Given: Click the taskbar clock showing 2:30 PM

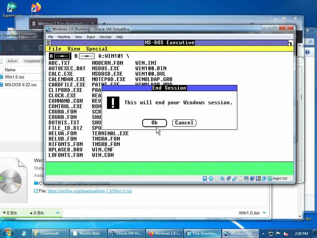Looking at the screenshot, I should [x=302, y=234].
